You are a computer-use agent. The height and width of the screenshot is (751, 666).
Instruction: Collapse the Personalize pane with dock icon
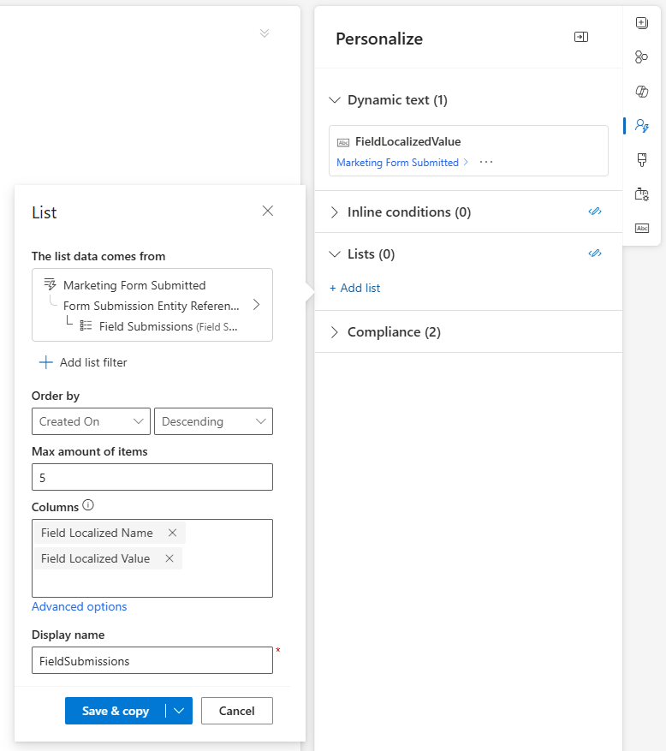581,38
